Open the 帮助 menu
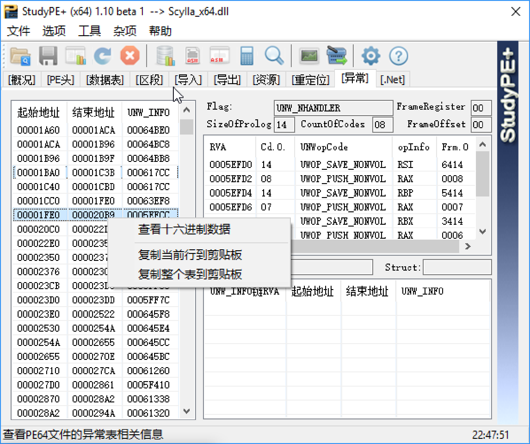 [160, 31]
